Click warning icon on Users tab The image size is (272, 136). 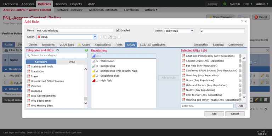coord(79,45)
